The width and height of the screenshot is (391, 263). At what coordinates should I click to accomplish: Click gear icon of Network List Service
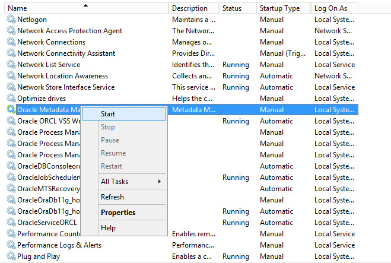(x=11, y=64)
